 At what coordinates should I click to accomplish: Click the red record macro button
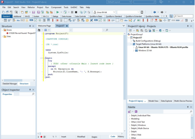pyautogui.click(x=41, y=137)
